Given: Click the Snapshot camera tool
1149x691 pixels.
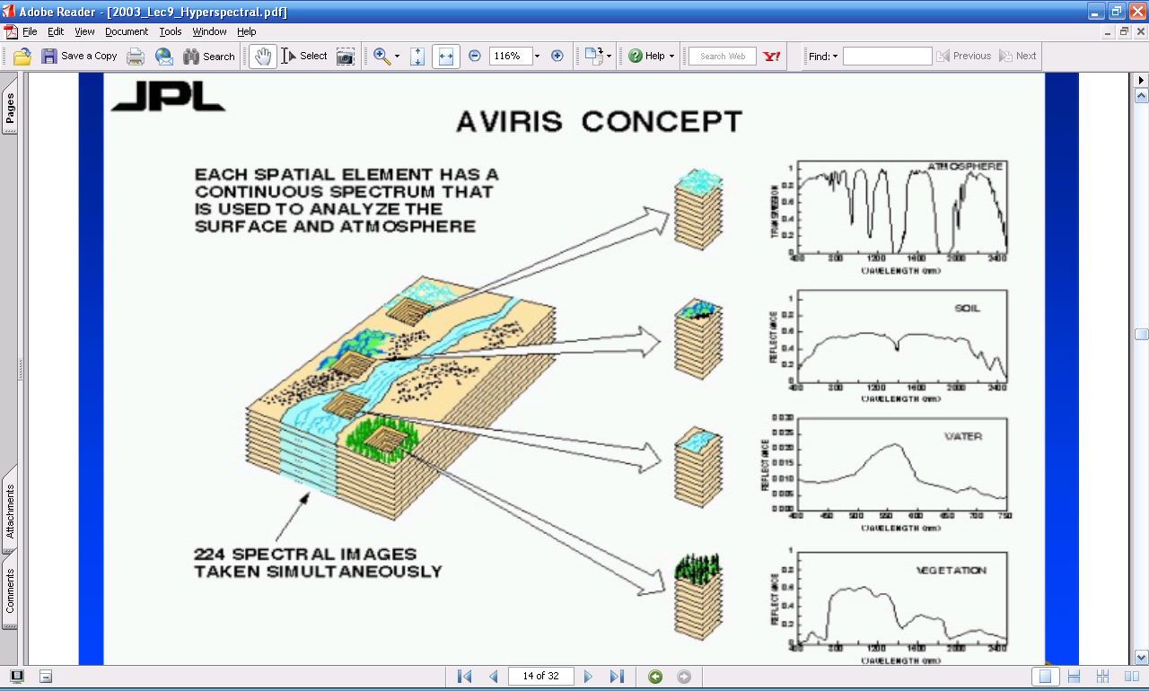Looking at the screenshot, I should pos(346,56).
